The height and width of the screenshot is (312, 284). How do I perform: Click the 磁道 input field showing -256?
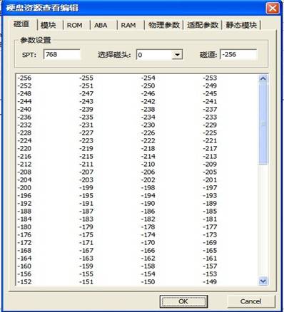point(238,55)
